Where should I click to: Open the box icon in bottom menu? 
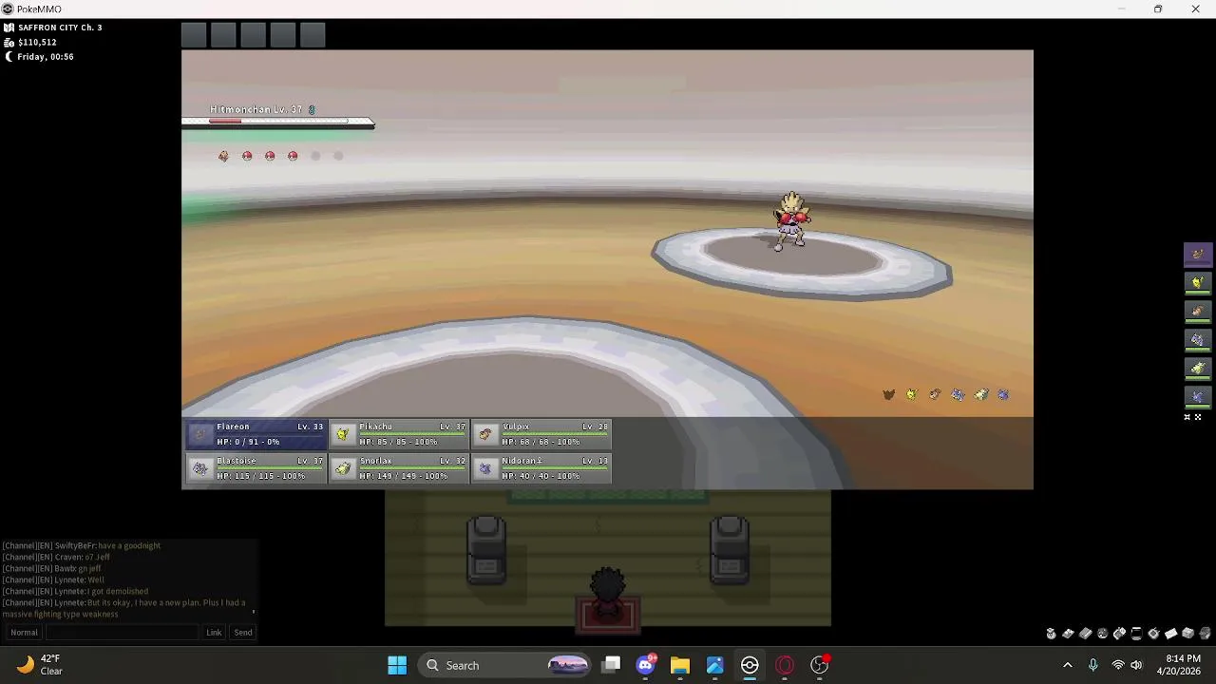pos(1187,634)
